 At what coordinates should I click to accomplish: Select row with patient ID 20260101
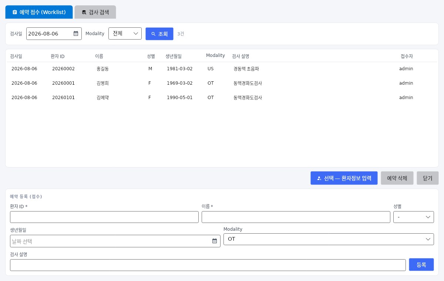222,98
